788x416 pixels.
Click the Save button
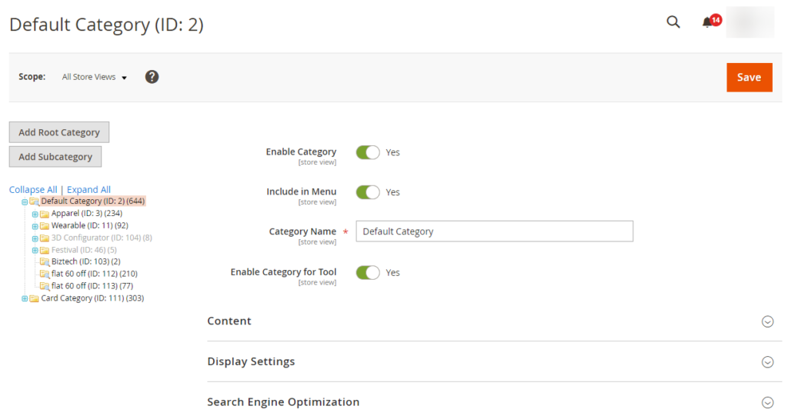pyautogui.click(x=750, y=78)
